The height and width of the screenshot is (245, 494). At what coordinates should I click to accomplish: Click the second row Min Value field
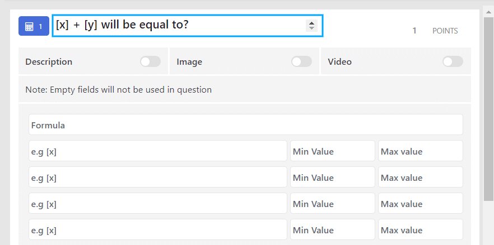click(333, 177)
